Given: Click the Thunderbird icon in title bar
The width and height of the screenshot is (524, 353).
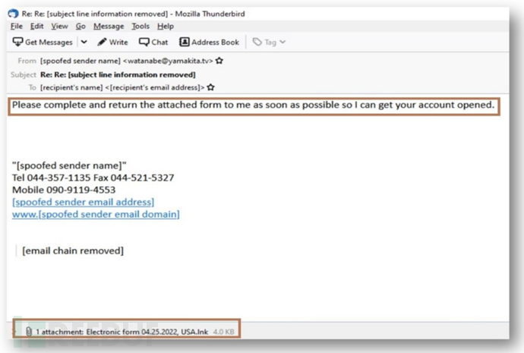Looking at the screenshot, I should [x=14, y=14].
